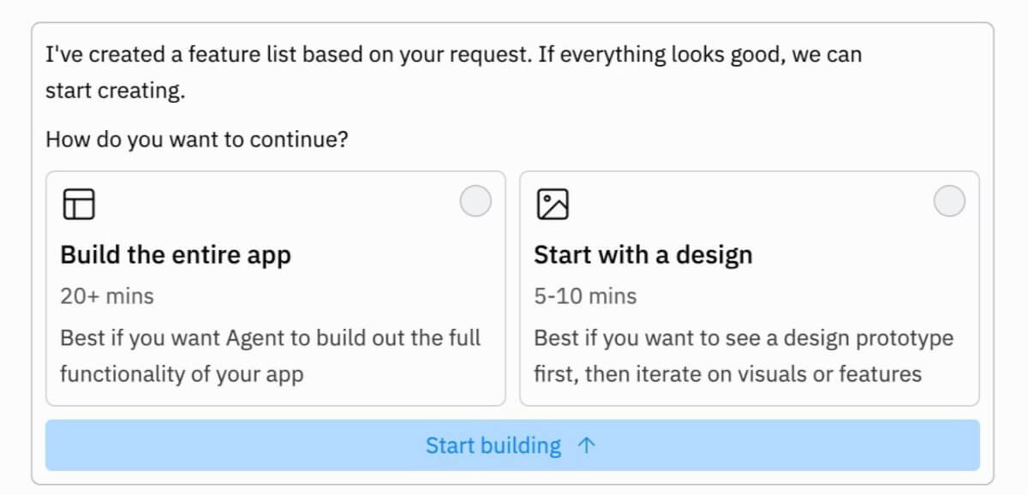Click the "5-10 mins" duration label
Image resolution: width=1028 pixels, height=495 pixels.
coord(585,296)
